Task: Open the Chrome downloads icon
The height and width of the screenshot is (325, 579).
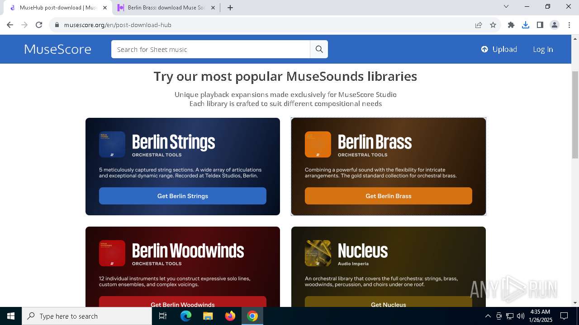Action: coord(526,25)
